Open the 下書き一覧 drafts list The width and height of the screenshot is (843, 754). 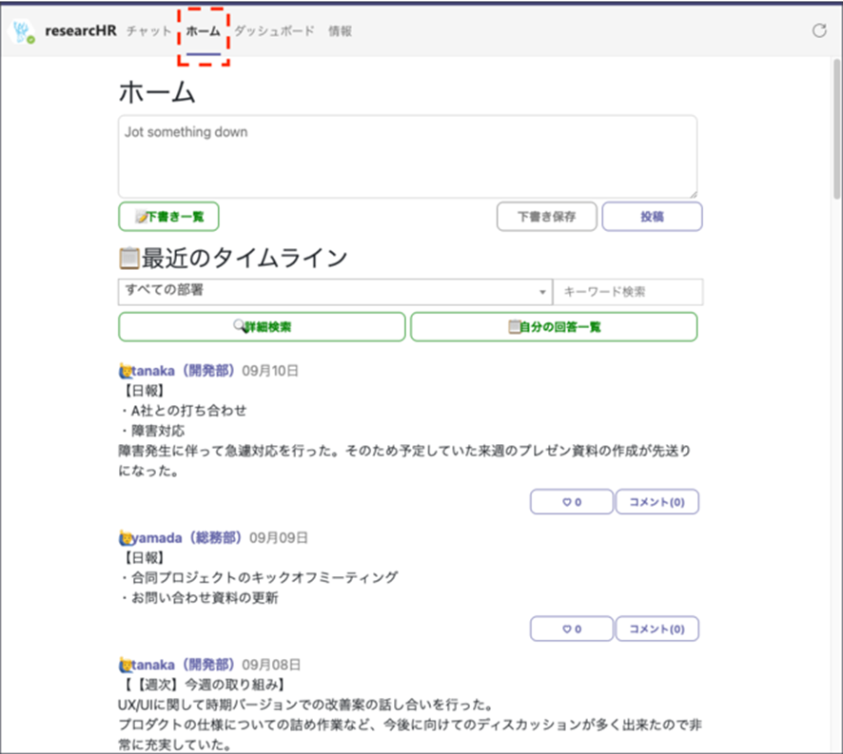click(x=168, y=217)
